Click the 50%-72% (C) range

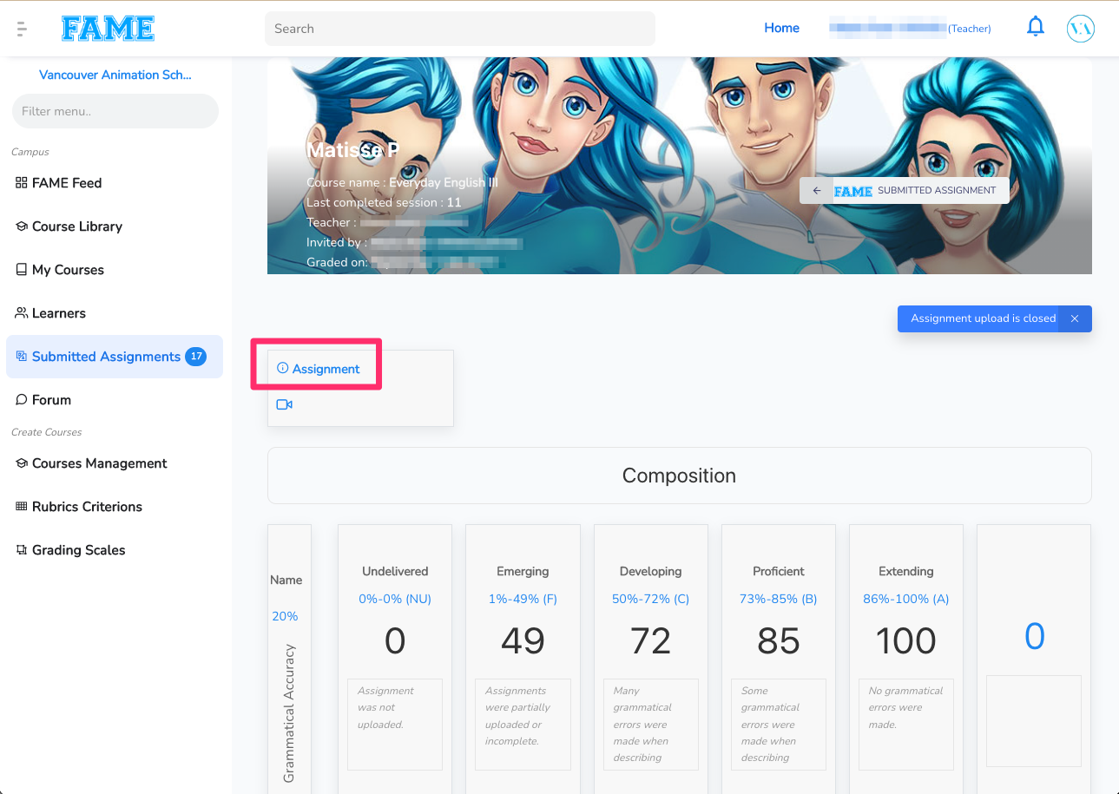[x=651, y=599]
